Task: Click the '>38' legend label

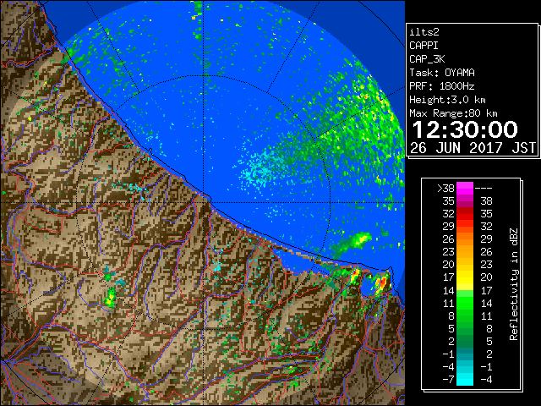Action: 445,189
